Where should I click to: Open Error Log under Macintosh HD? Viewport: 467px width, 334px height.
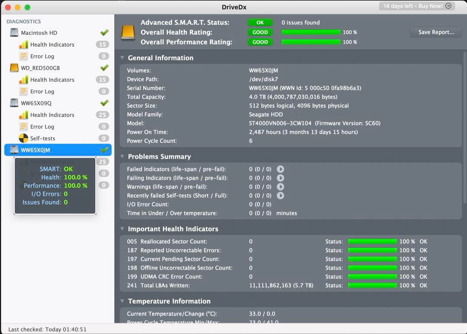click(42, 56)
